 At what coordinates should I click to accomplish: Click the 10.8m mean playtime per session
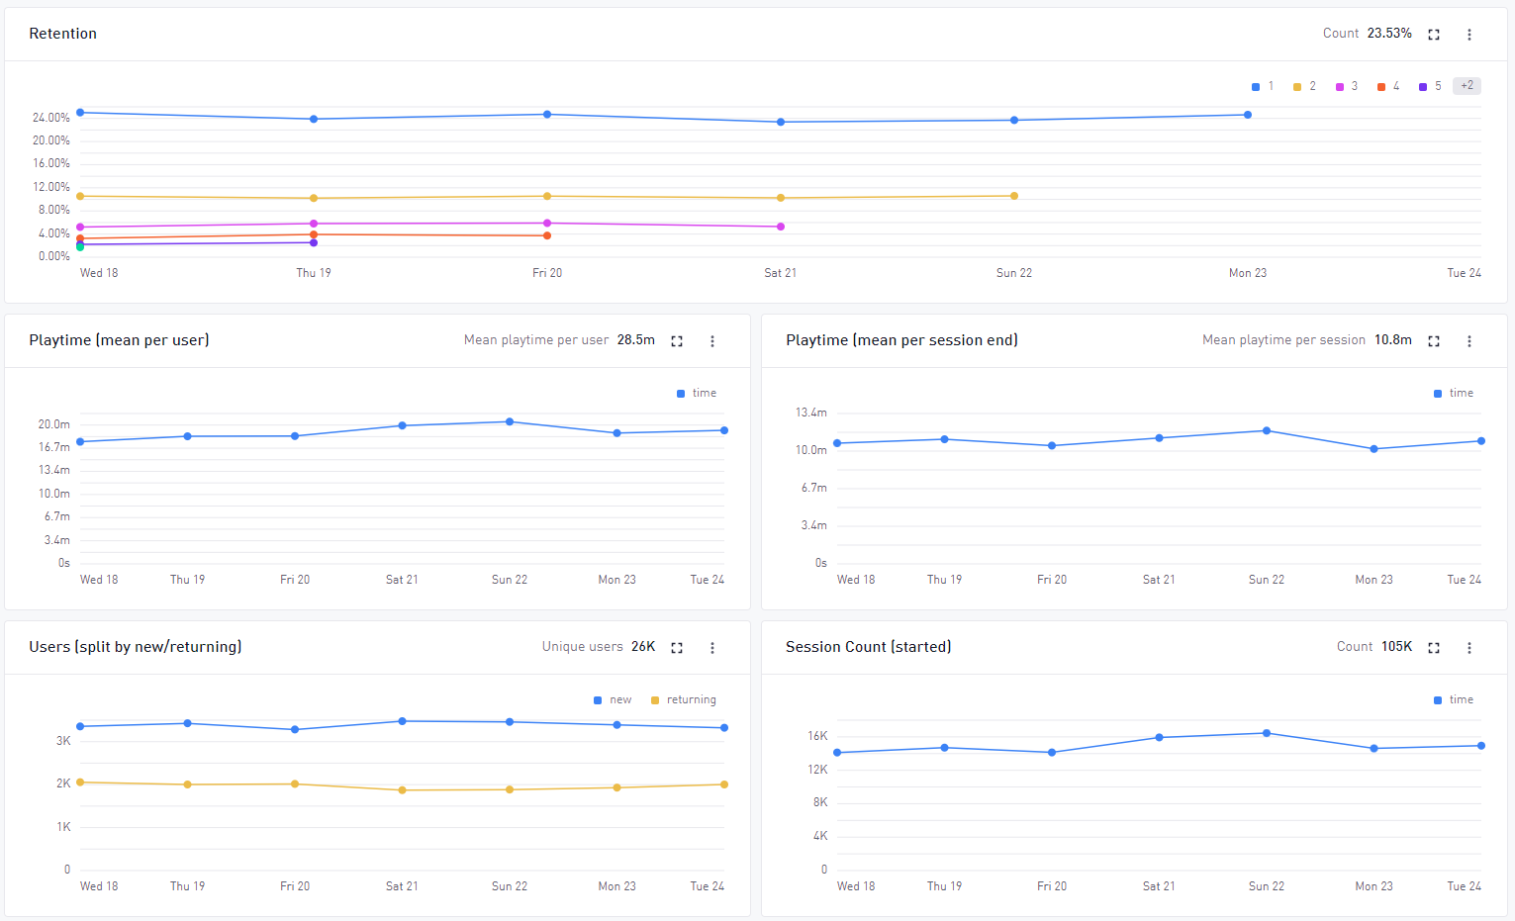(1393, 340)
